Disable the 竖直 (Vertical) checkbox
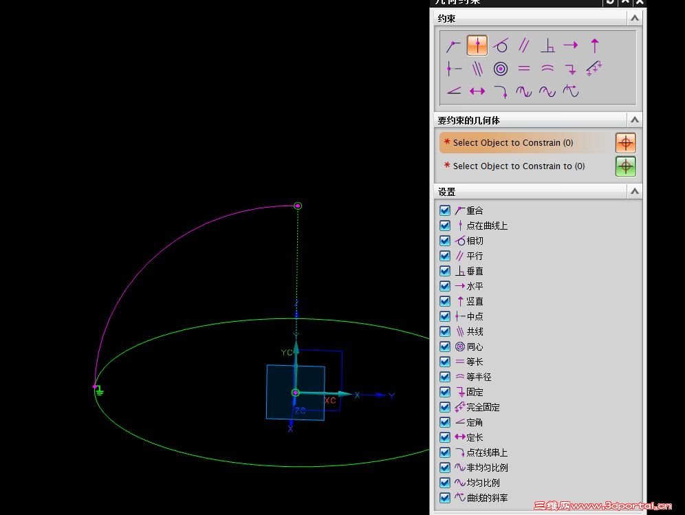The image size is (685, 515). coord(445,301)
